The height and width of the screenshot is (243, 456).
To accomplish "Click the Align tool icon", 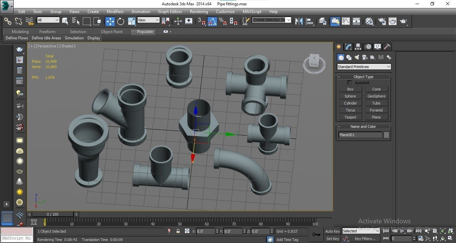I will (x=310, y=21).
